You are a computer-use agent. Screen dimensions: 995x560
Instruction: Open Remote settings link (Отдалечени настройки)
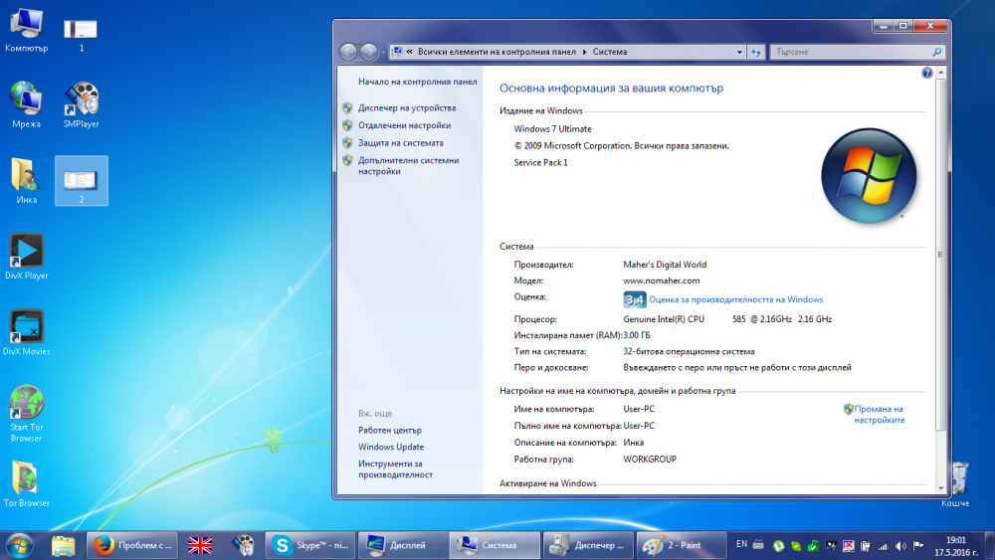[x=404, y=125]
